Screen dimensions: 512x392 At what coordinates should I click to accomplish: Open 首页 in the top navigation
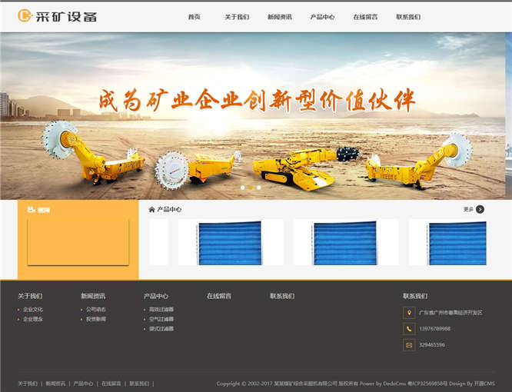(194, 17)
